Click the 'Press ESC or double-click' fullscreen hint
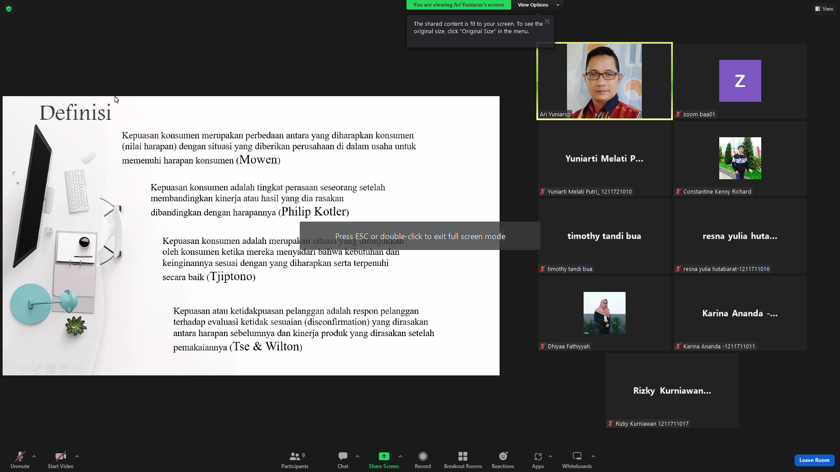 click(x=420, y=236)
